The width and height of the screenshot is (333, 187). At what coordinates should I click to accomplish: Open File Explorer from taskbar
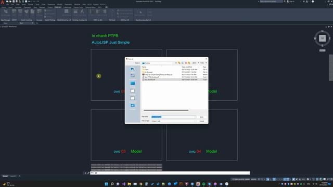pos(130,184)
